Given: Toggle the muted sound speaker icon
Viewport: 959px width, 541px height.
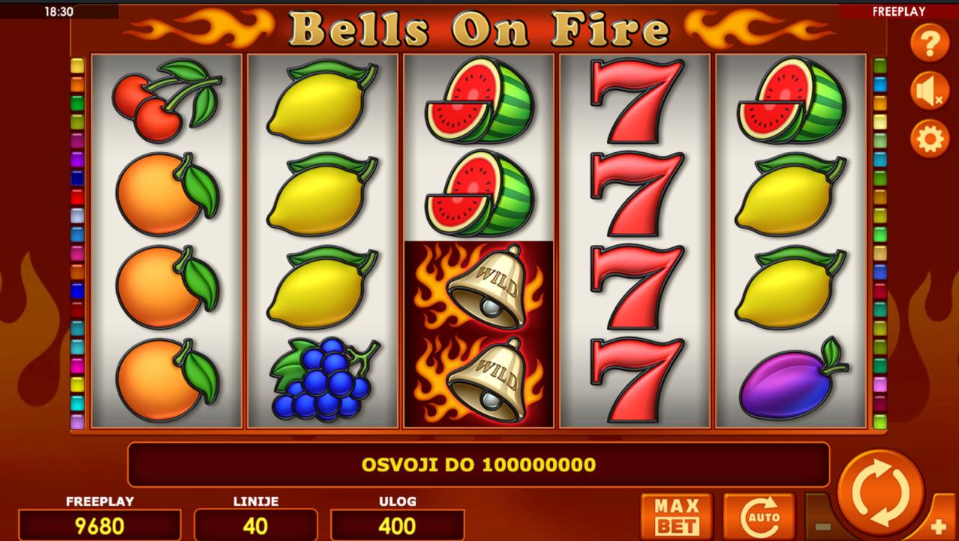Looking at the screenshot, I should tap(930, 91).
